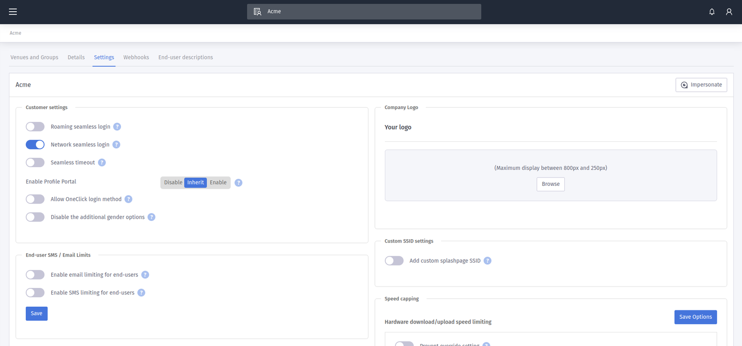
Task: Open the notifications bell
Action: click(x=712, y=12)
